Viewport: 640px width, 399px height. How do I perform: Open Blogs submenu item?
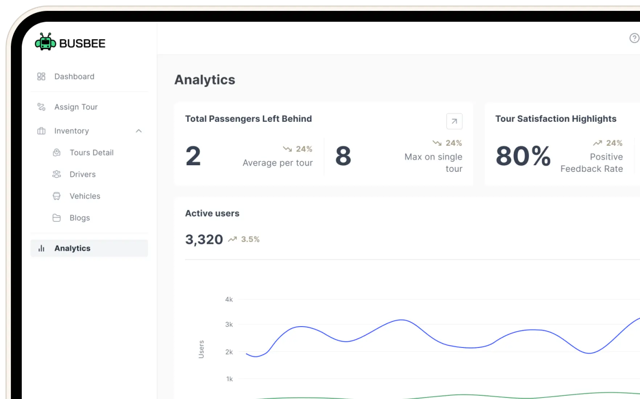pyautogui.click(x=79, y=218)
